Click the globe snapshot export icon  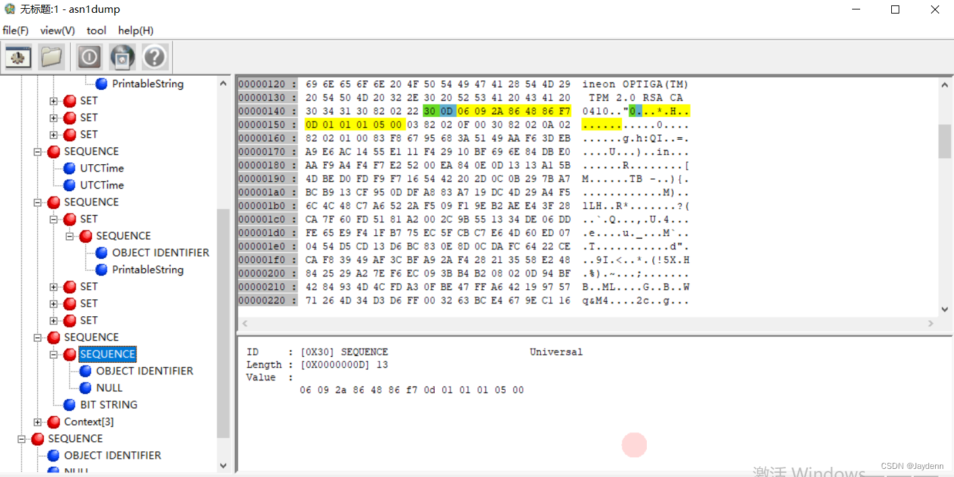coord(122,57)
